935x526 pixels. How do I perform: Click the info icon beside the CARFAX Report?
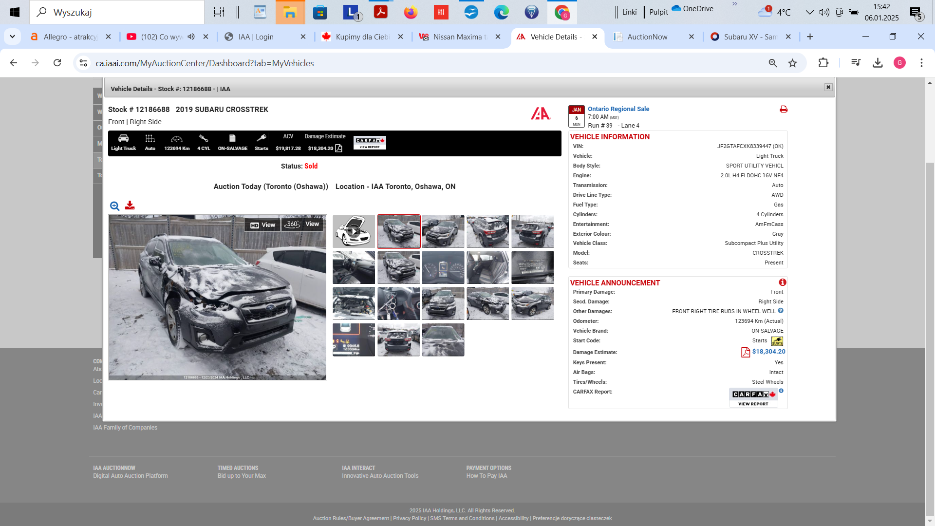(x=781, y=391)
